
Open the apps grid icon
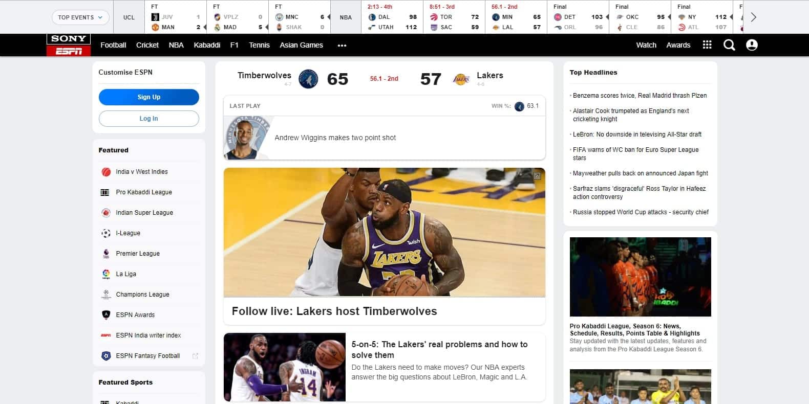707,44
